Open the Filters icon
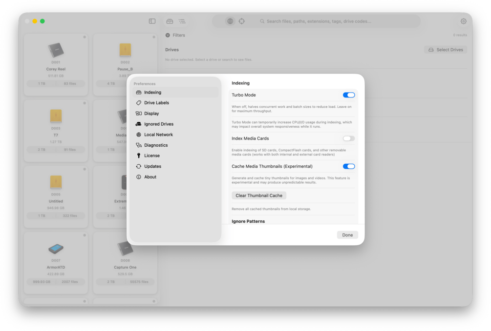491x331 pixels. pos(168,35)
